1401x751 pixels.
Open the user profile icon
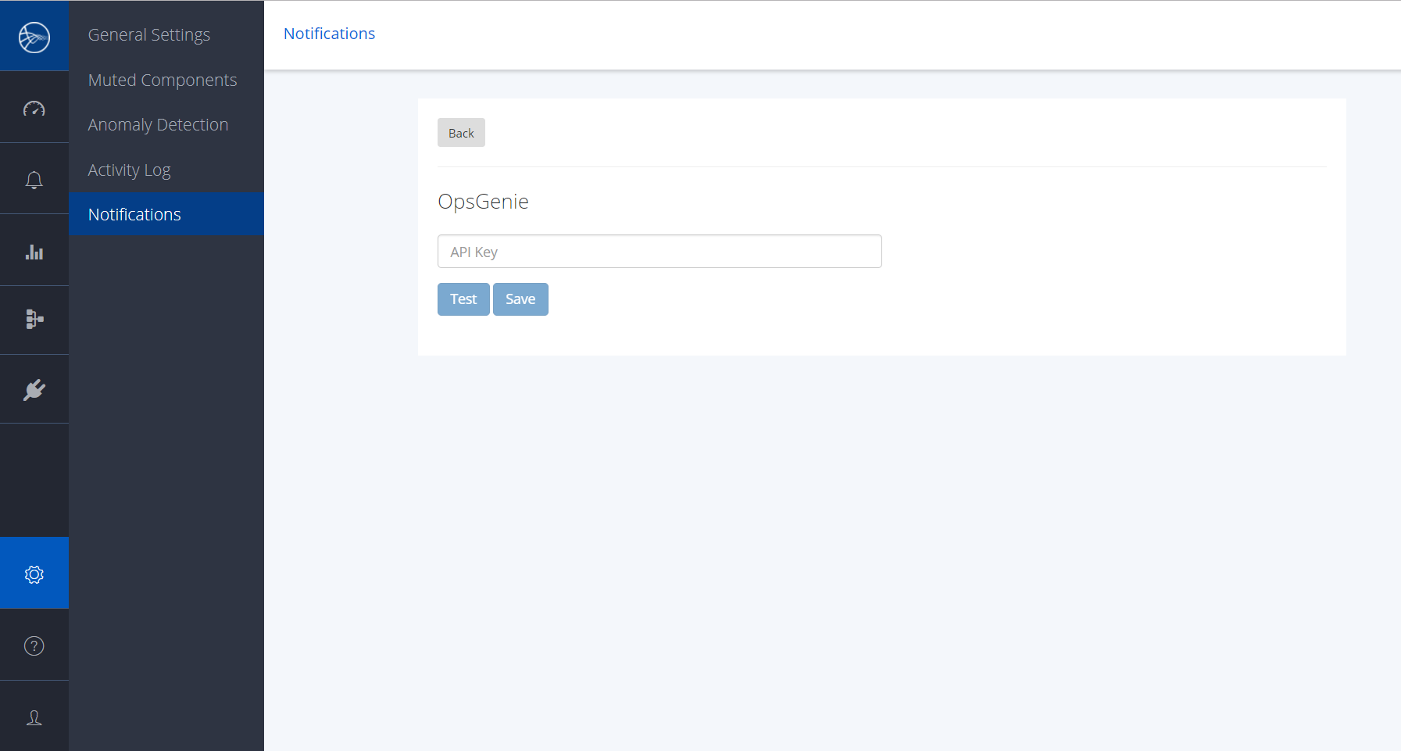34,717
